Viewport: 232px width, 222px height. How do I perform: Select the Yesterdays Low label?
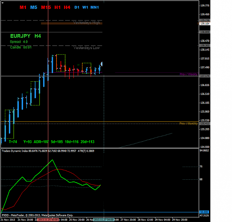click(86, 48)
